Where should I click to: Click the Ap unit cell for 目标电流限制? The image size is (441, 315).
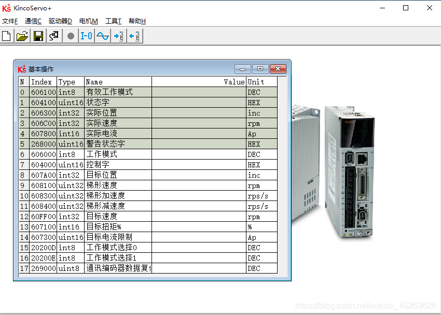(x=261, y=237)
